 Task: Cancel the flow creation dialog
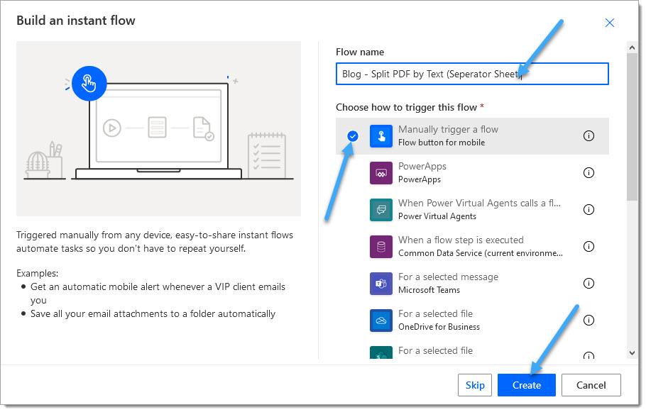591,385
